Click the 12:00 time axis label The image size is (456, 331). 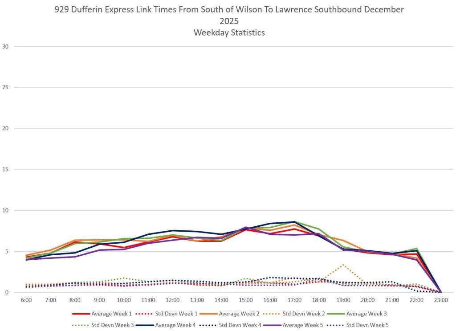pyautogui.click(x=173, y=300)
